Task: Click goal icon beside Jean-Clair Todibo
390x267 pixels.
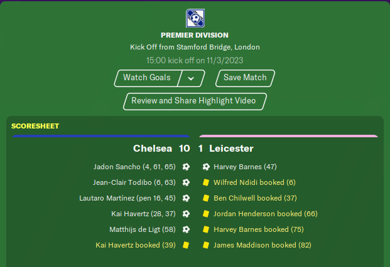Action: point(186,182)
